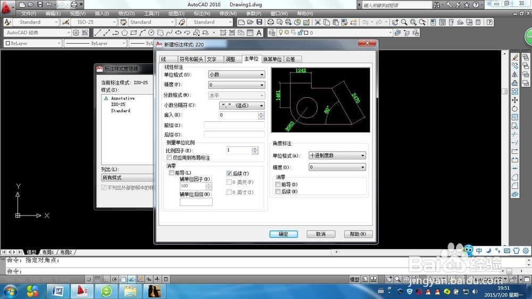Open angular 精度(O) precision dropdown
The height and width of the screenshot is (299, 532).
coord(337,167)
